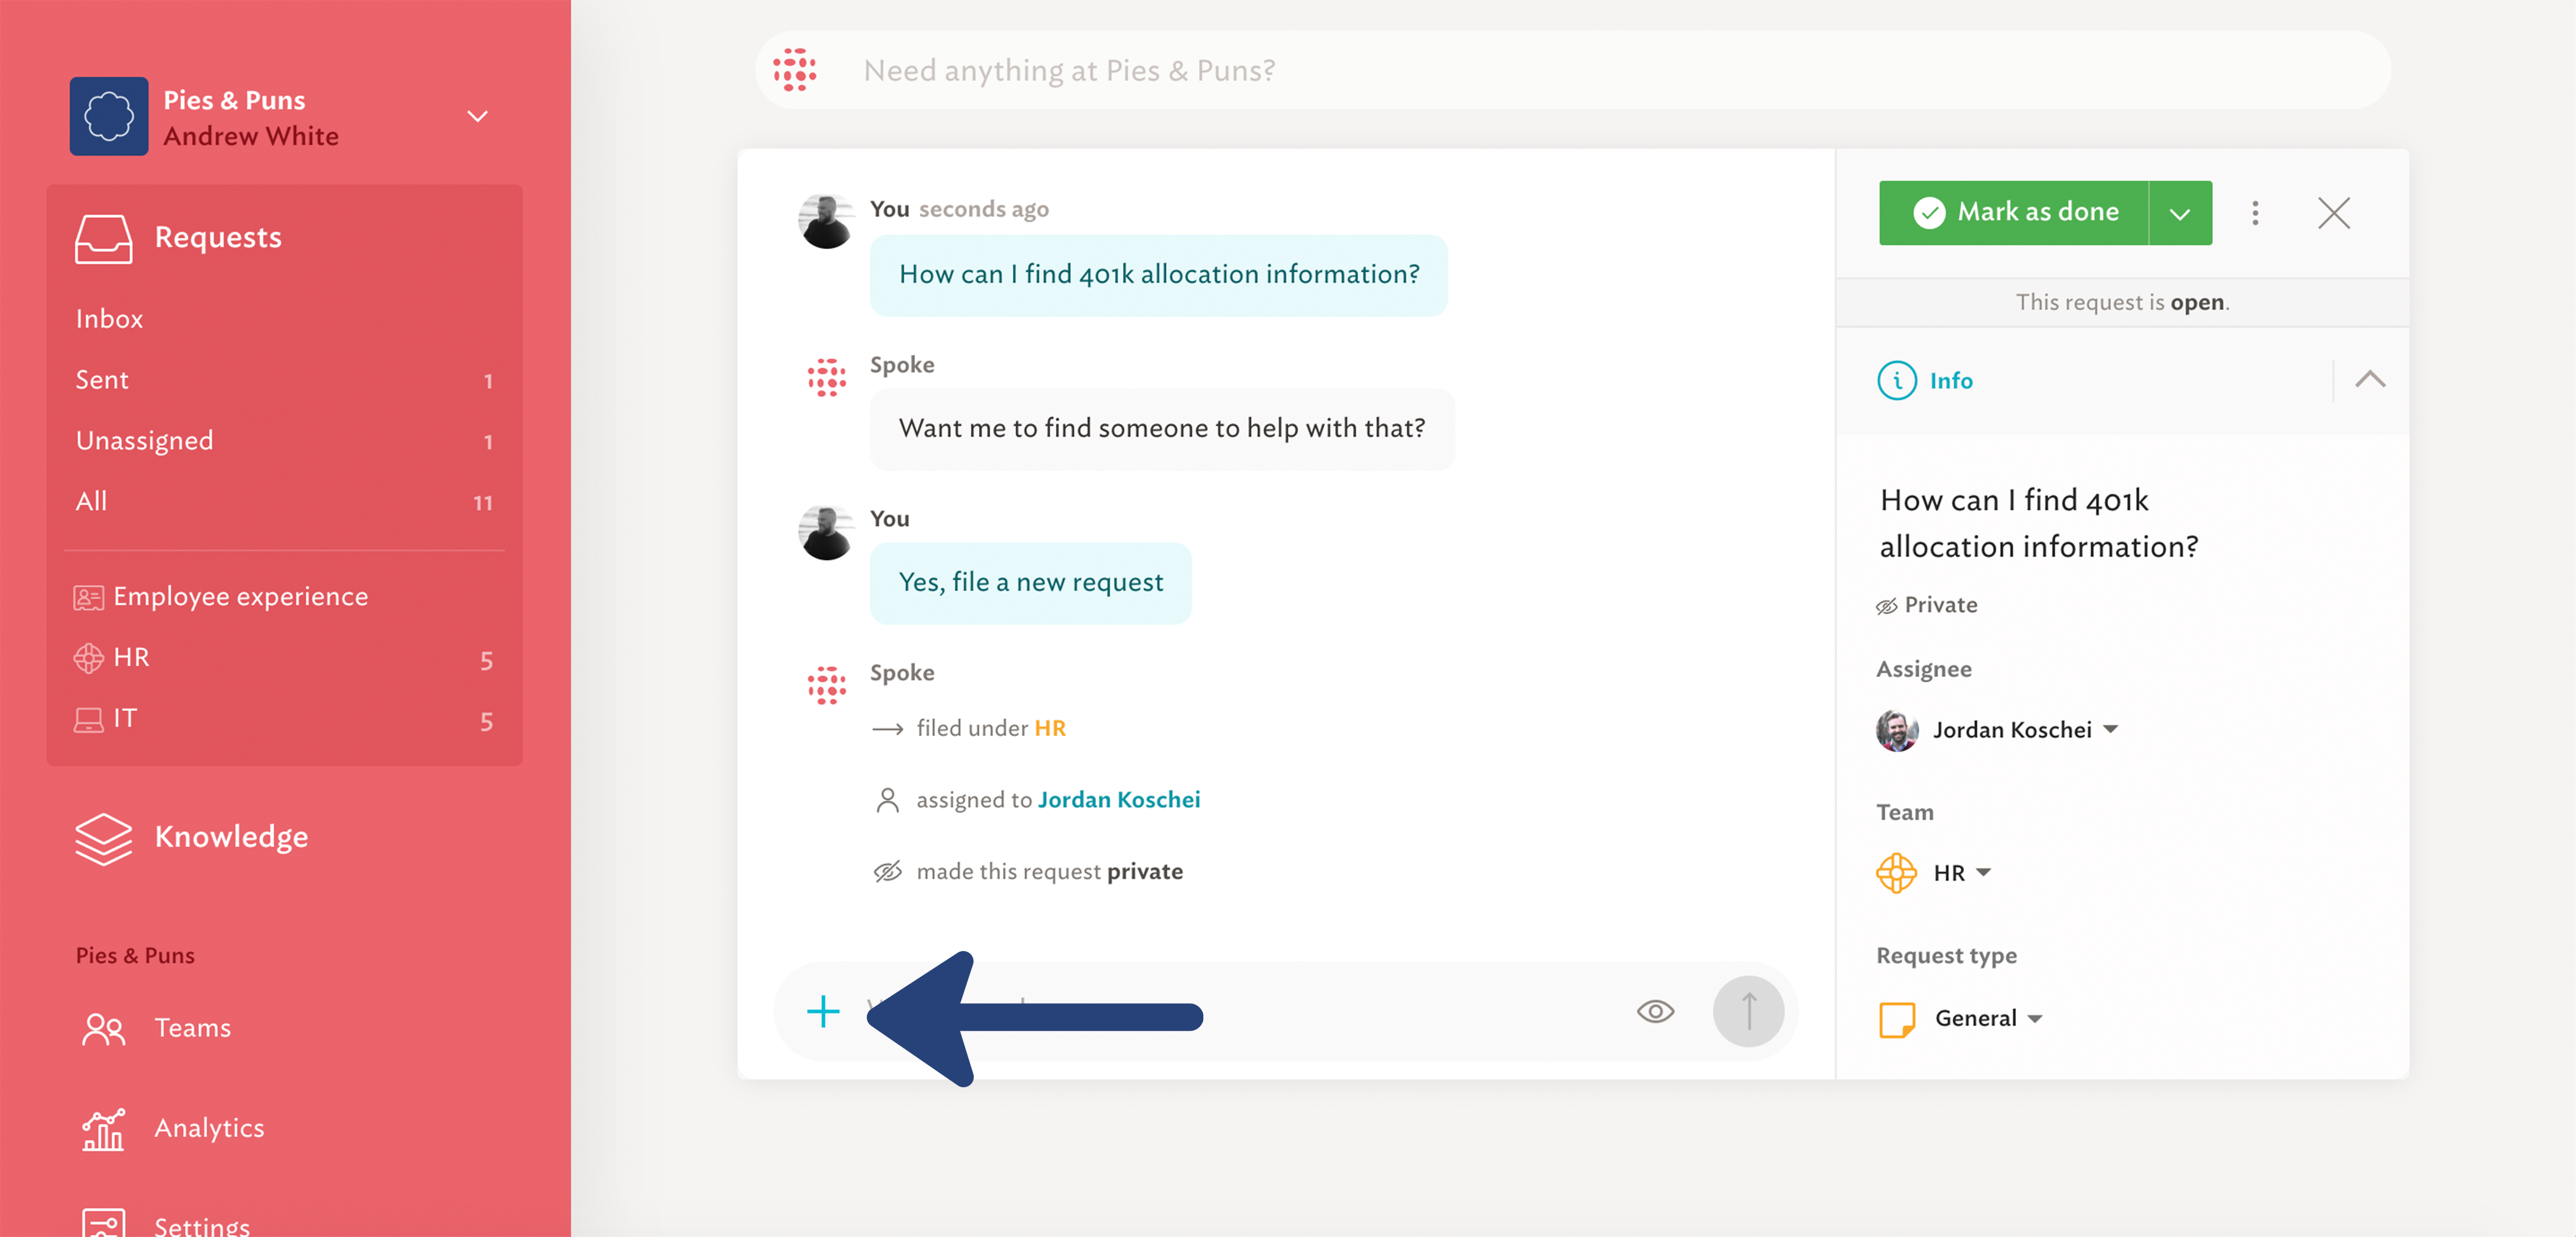Click the Spoke avatar above 'filed under'
Image resolution: width=2576 pixels, height=1237 pixels.
(x=826, y=685)
